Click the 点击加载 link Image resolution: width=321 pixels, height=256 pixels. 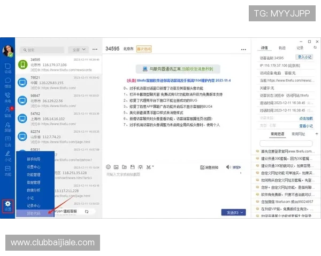(306, 118)
